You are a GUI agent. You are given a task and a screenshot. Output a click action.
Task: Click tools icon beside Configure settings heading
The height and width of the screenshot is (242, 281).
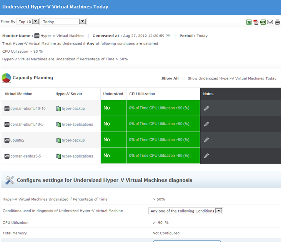10,180
